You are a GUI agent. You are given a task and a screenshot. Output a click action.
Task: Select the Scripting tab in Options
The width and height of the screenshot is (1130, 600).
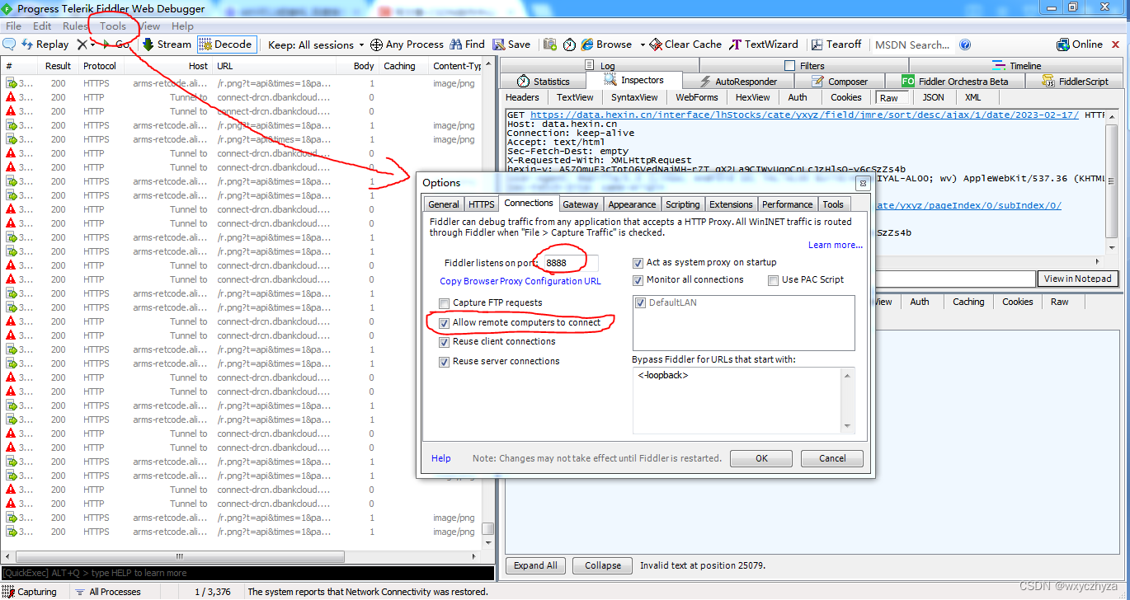682,204
